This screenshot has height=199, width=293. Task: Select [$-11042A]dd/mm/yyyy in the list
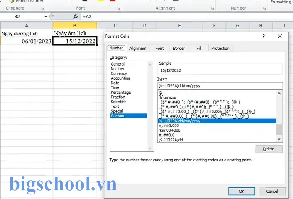pos(217,121)
